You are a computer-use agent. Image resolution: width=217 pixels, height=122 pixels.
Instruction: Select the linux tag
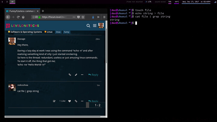pos(58,32)
